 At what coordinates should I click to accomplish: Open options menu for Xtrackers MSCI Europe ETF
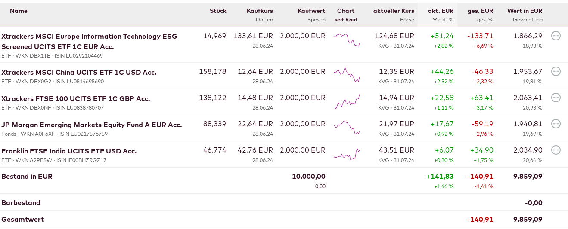tap(556, 36)
